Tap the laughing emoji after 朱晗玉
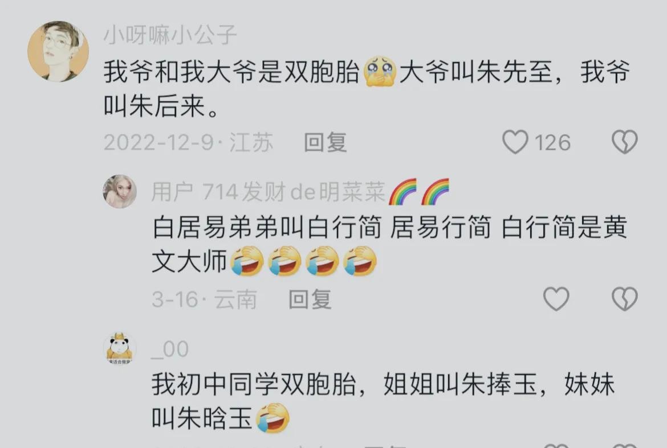 (273, 418)
